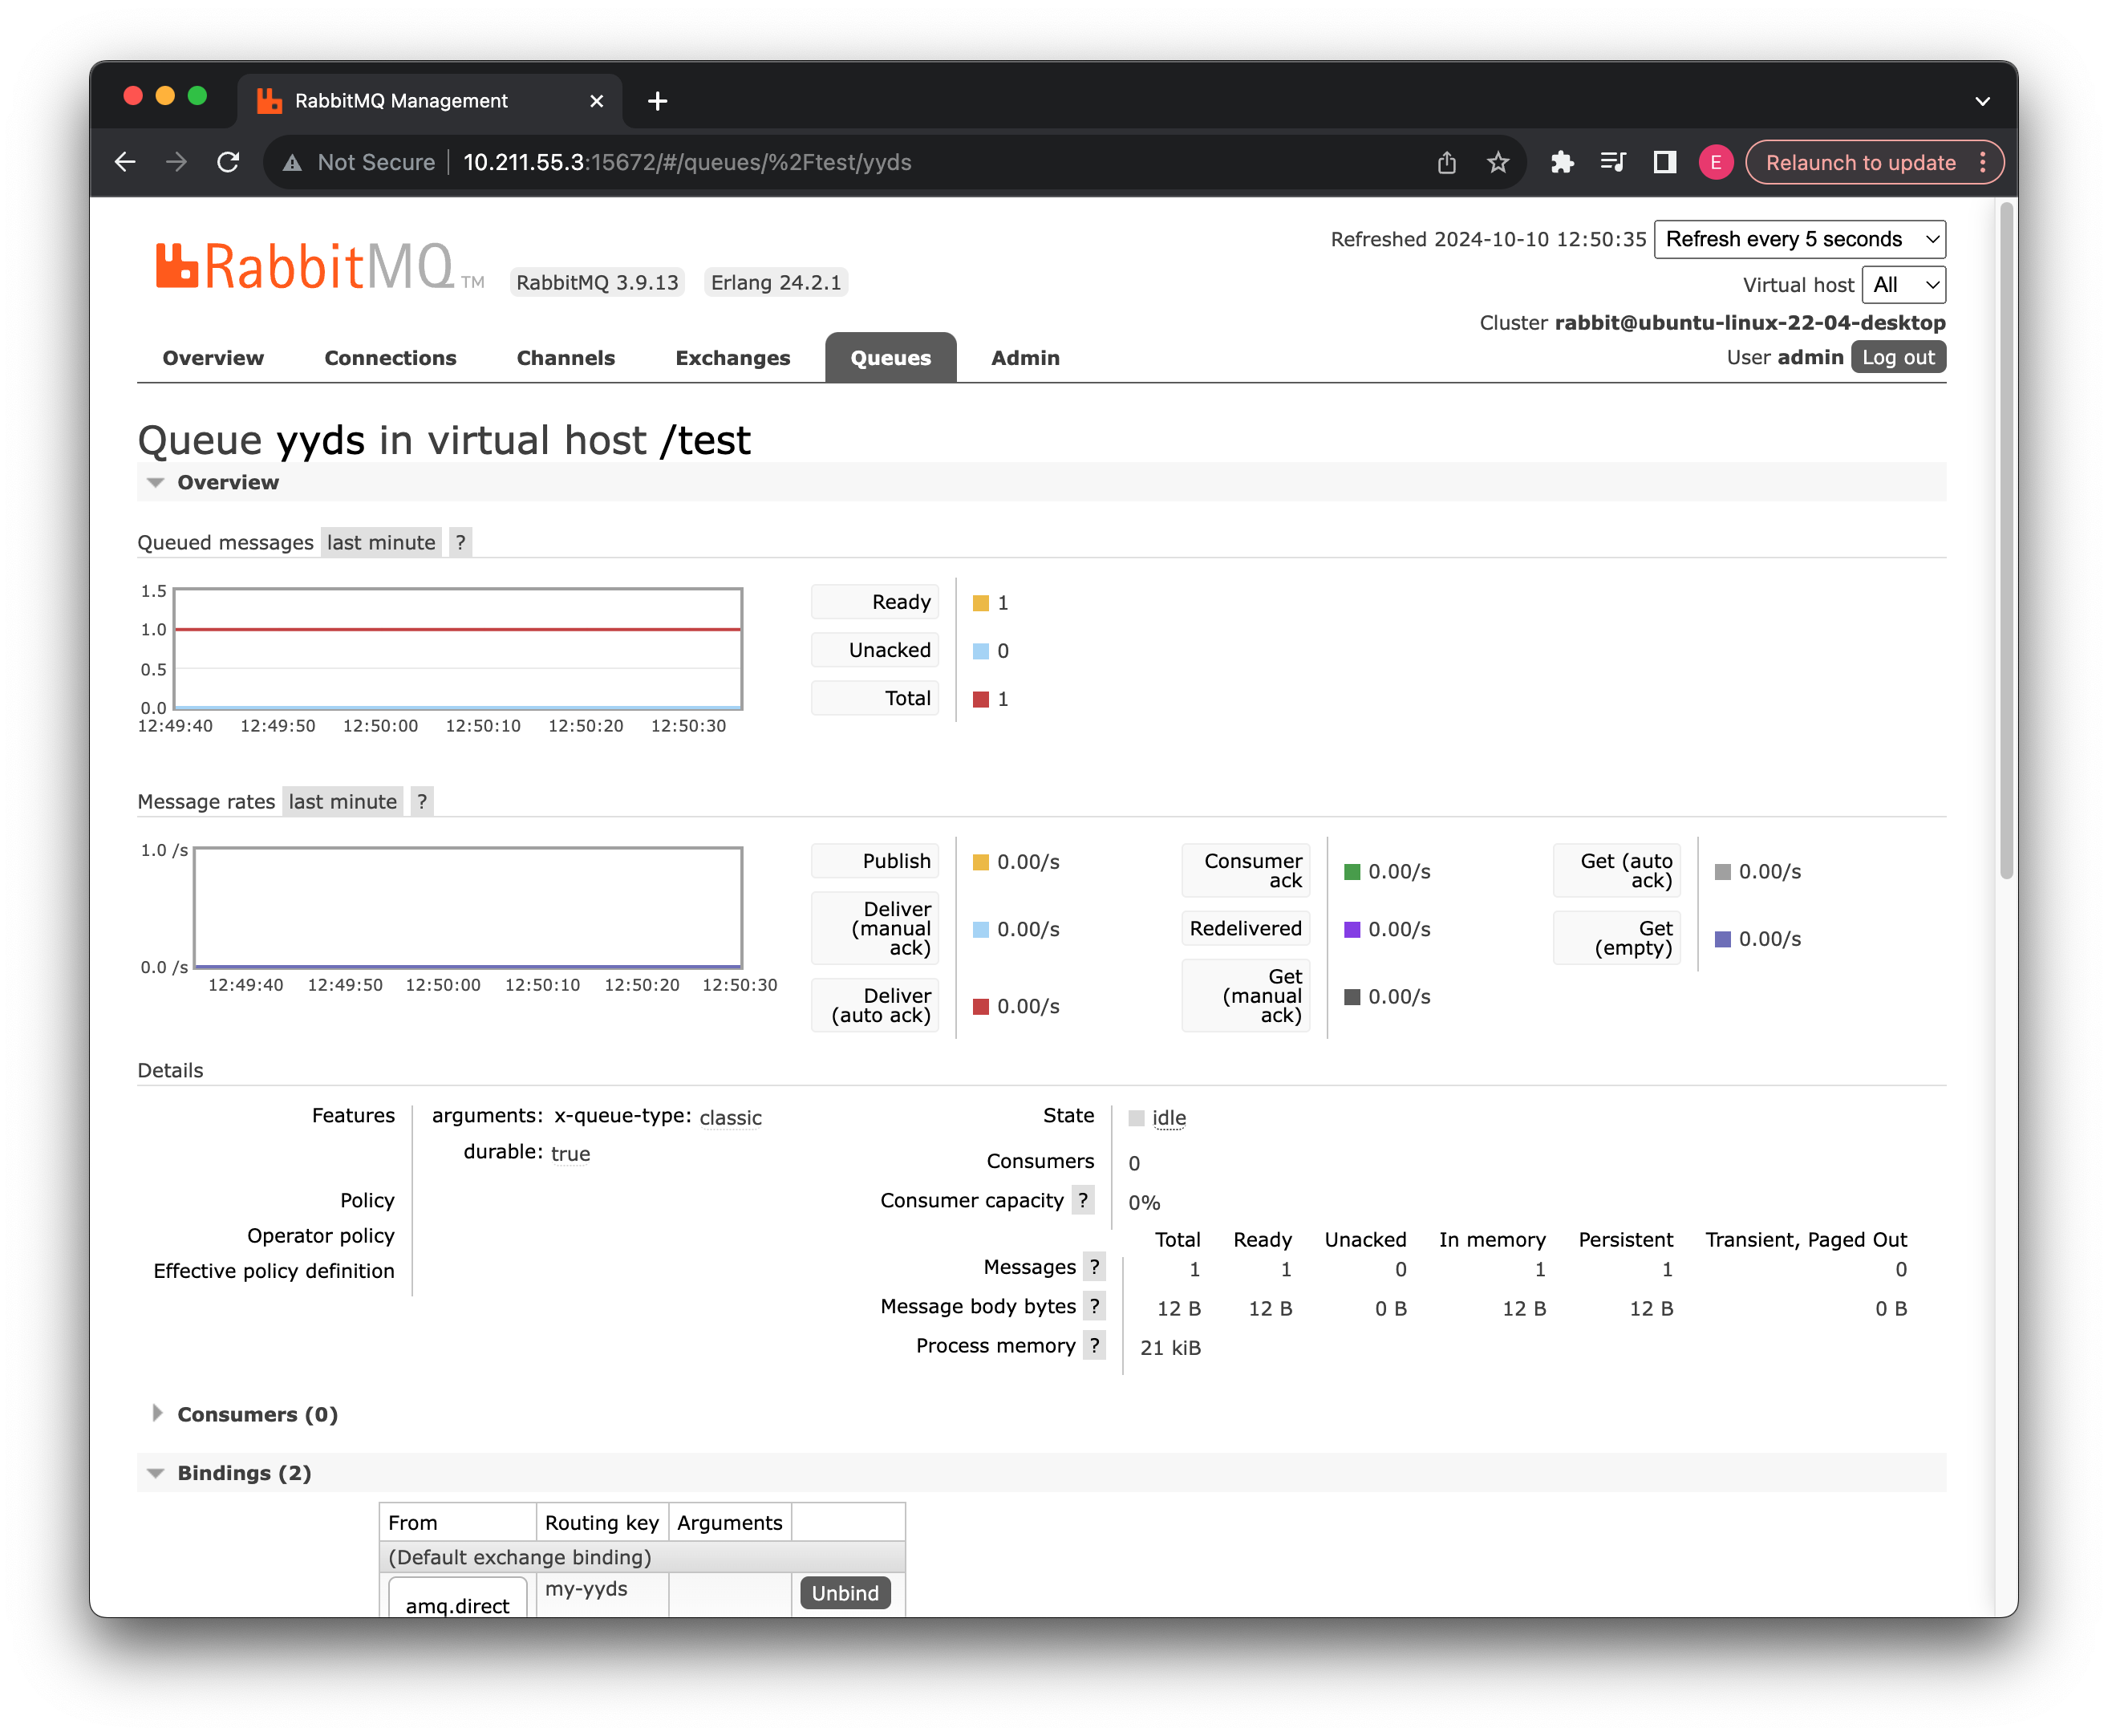Click the media control playlist icon
This screenshot has width=2108, height=1736.
click(x=1612, y=162)
